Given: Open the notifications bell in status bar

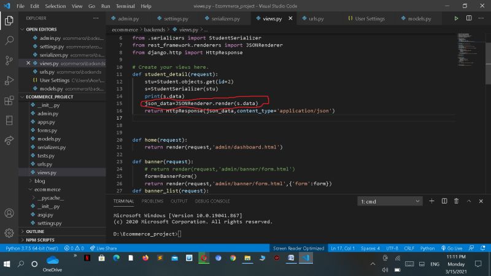Looking at the screenshot, I should tap(483, 248).
